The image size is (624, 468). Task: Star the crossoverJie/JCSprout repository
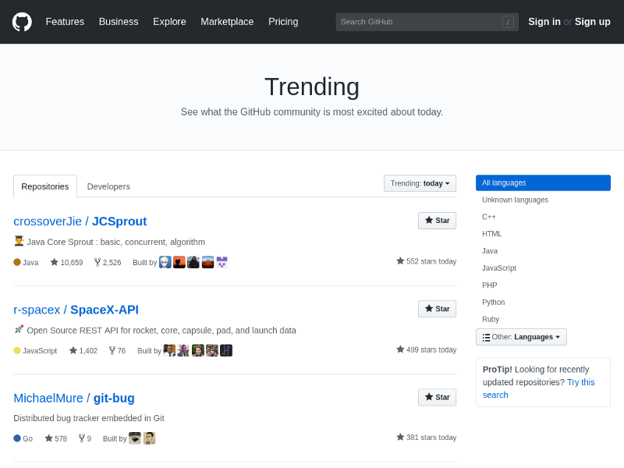click(x=437, y=221)
